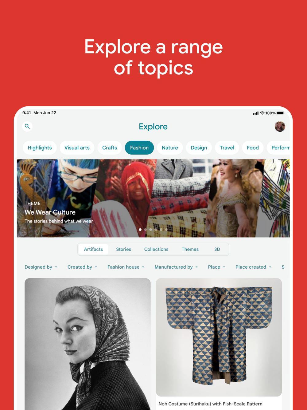Open the user profile avatar
The image size is (307, 410).
(280, 126)
